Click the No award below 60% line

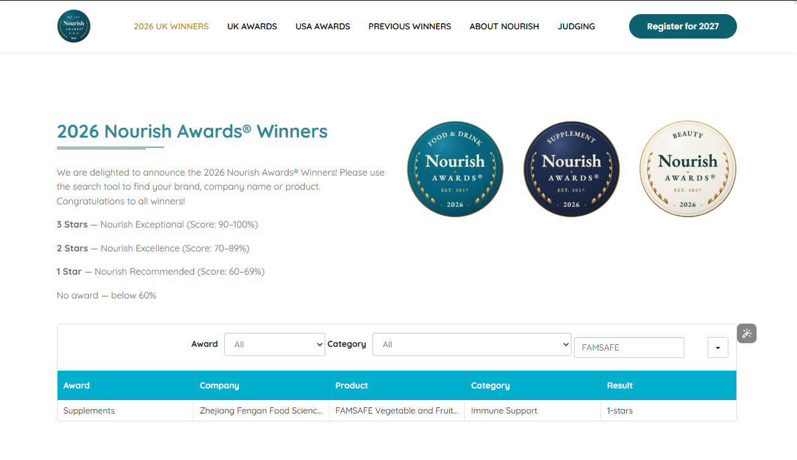107,295
